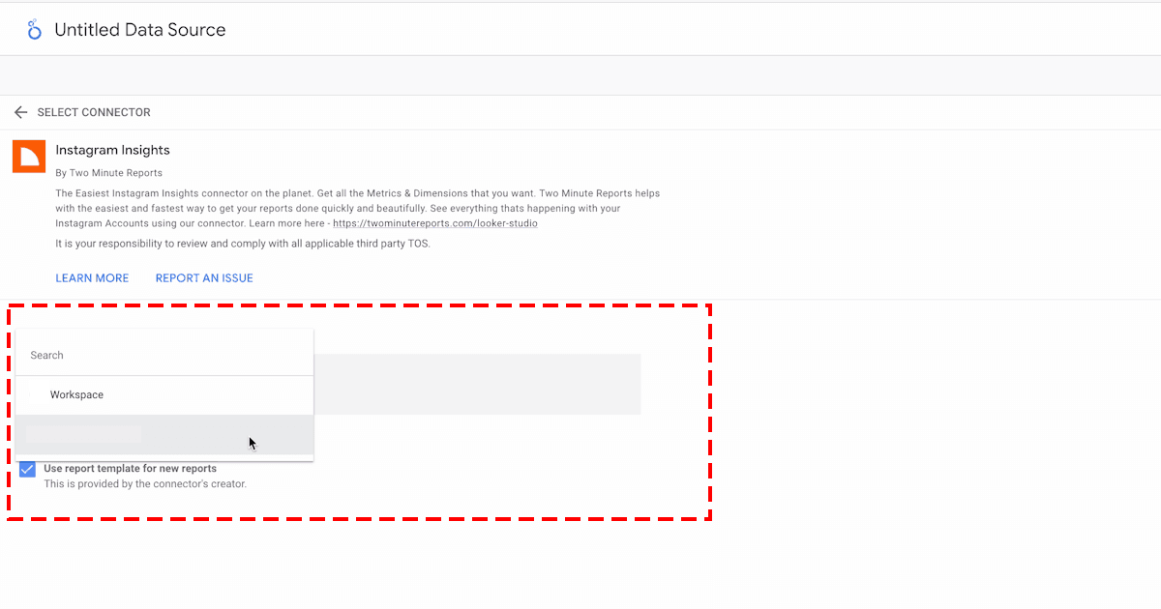Click the connector description paragraph
The height and width of the screenshot is (609, 1161).
(x=357, y=208)
